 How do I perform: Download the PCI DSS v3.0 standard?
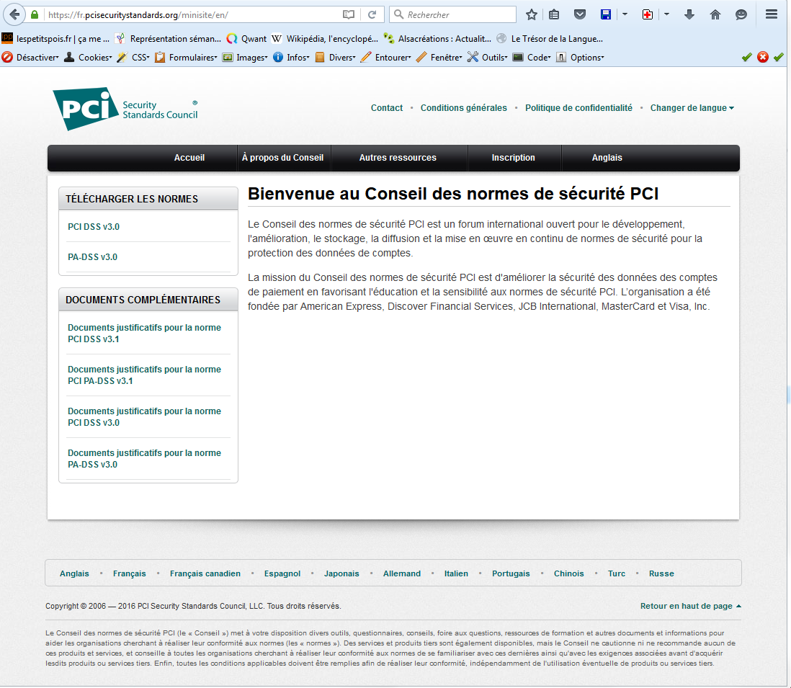(94, 227)
